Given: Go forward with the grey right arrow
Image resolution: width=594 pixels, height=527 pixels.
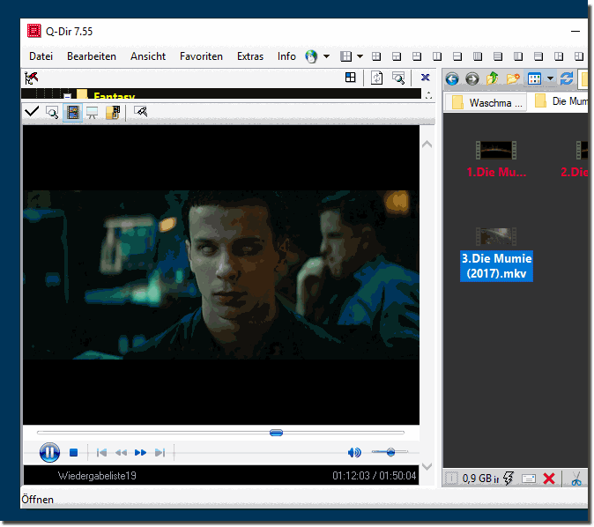Looking at the screenshot, I should [472, 78].
